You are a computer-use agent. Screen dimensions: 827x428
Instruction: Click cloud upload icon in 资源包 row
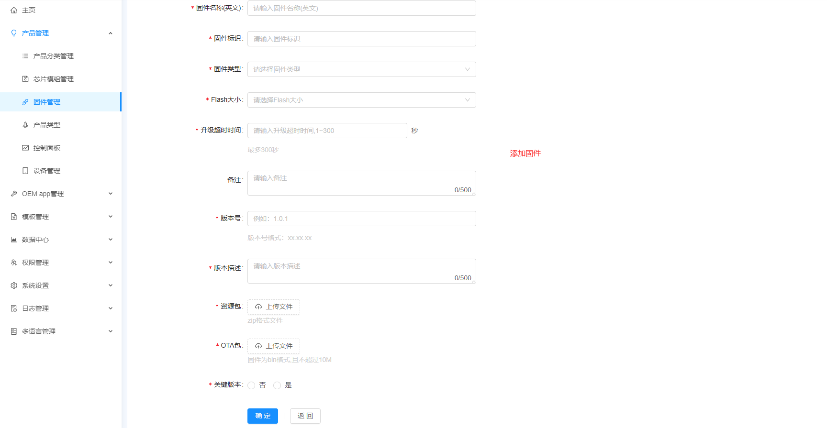[x=258, y=307]
